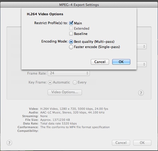
Task: Click Total data rate 5320 kbps text
Action: (58, 123)
